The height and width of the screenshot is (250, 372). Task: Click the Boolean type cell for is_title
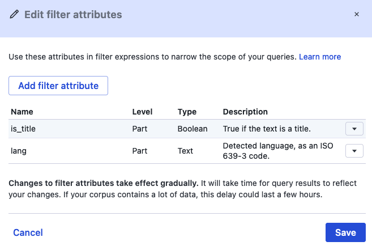click(193, 129)
